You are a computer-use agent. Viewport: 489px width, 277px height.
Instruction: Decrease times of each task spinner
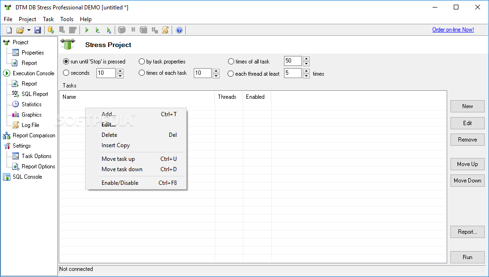[x=216, y=76]
